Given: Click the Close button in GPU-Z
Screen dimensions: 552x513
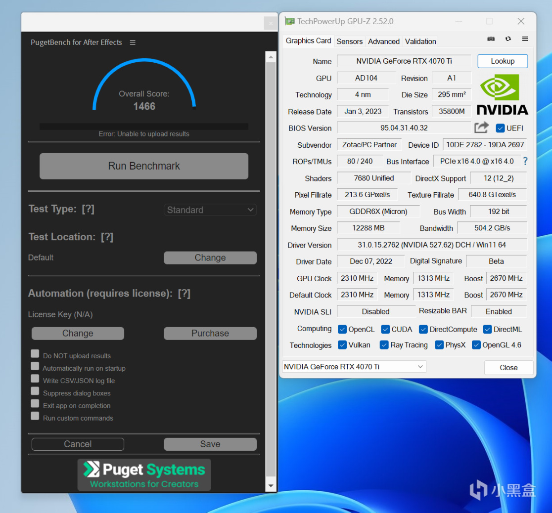Looking at the screenshot, I should tap(508, 368).
